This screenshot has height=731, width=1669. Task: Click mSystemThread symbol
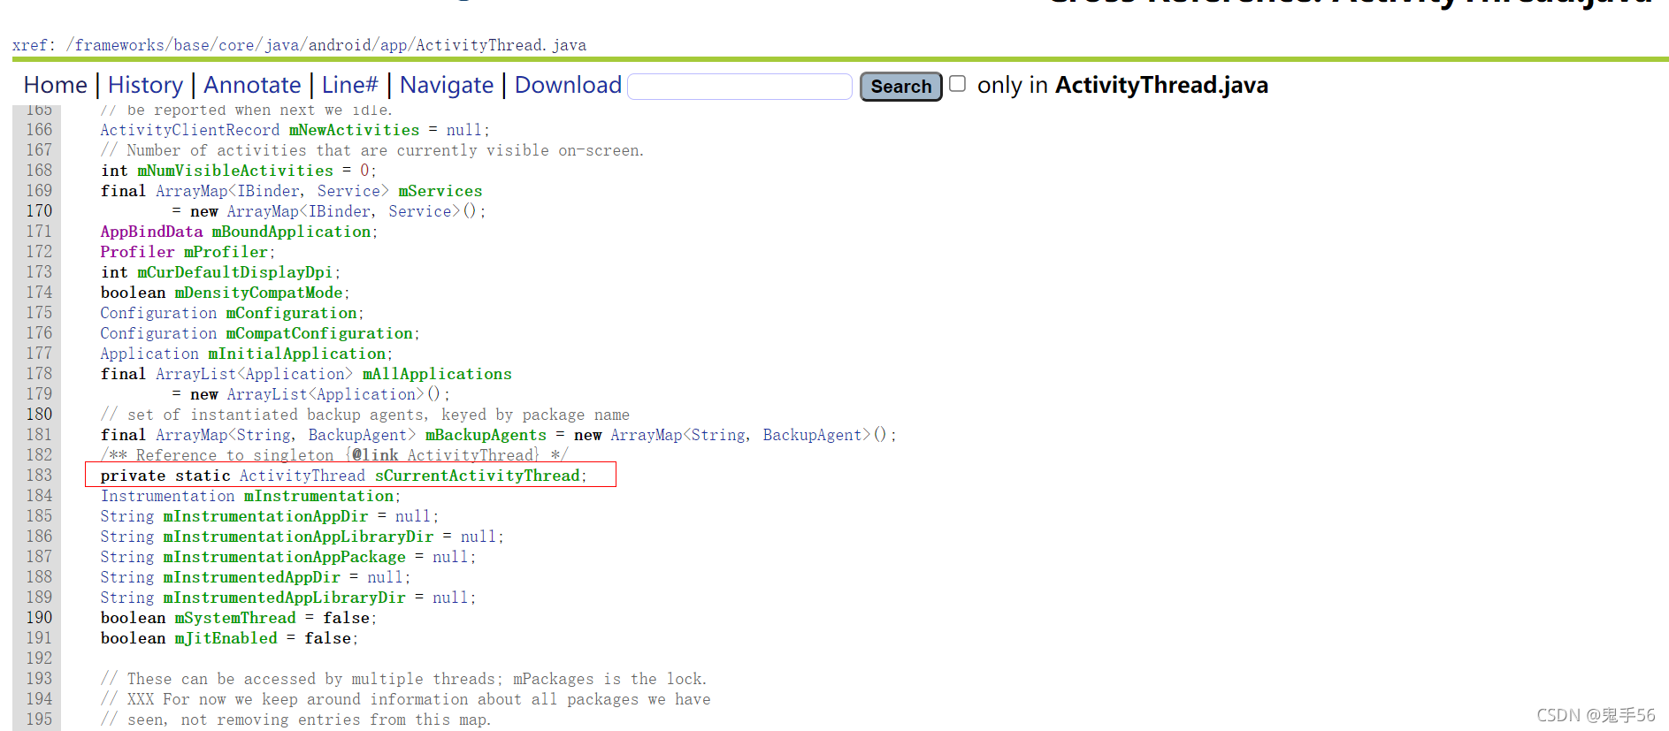pyautogui.click(x=235, y=618)
